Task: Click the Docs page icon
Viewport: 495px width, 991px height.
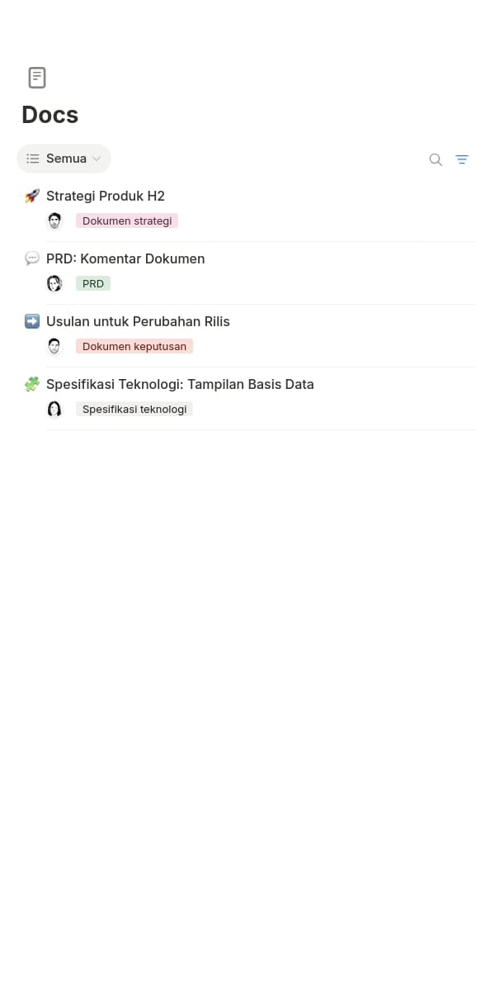Action: tap(37, 78)
